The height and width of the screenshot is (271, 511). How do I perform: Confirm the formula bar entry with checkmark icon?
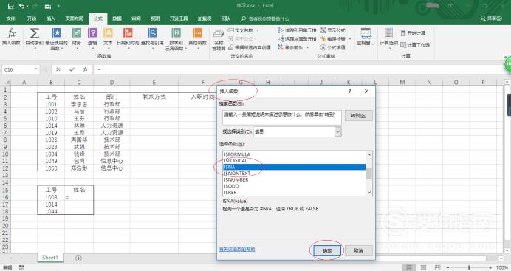pos(72,69)
